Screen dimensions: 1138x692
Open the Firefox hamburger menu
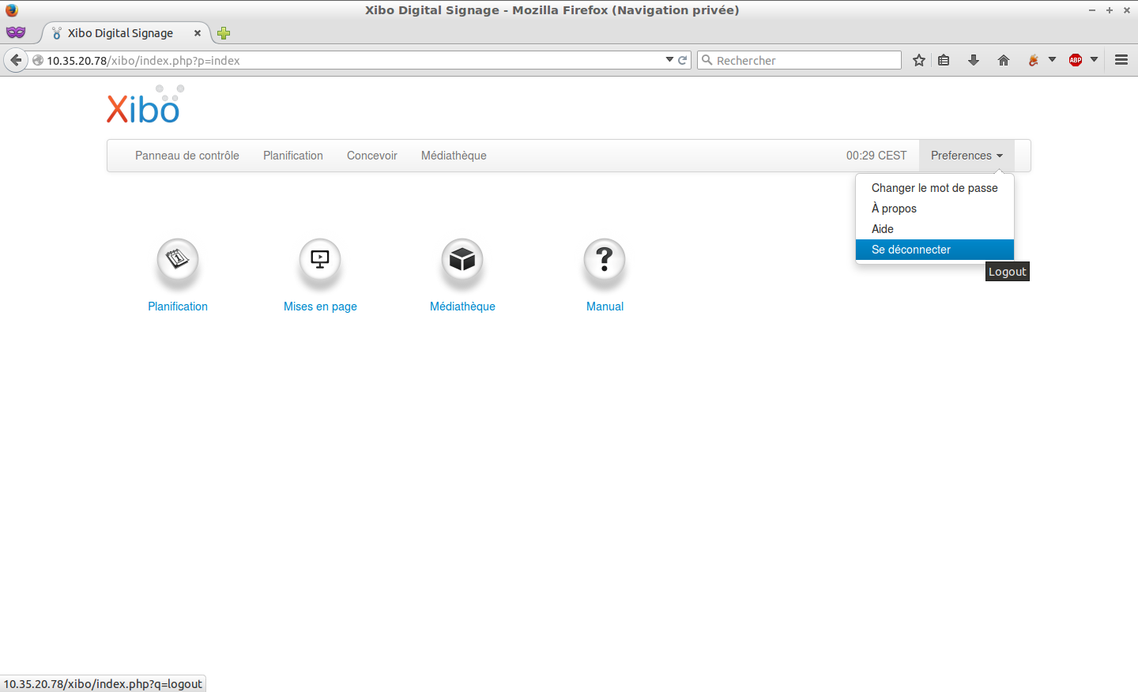pos(1121,60)
